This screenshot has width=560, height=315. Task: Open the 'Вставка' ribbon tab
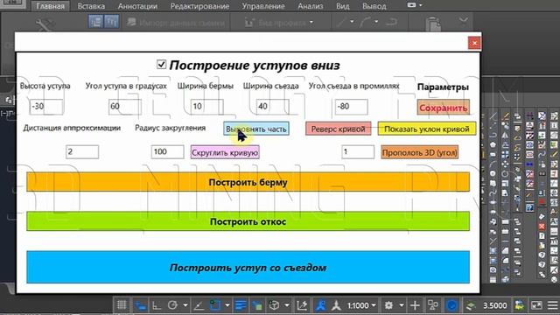pos(91,6)
